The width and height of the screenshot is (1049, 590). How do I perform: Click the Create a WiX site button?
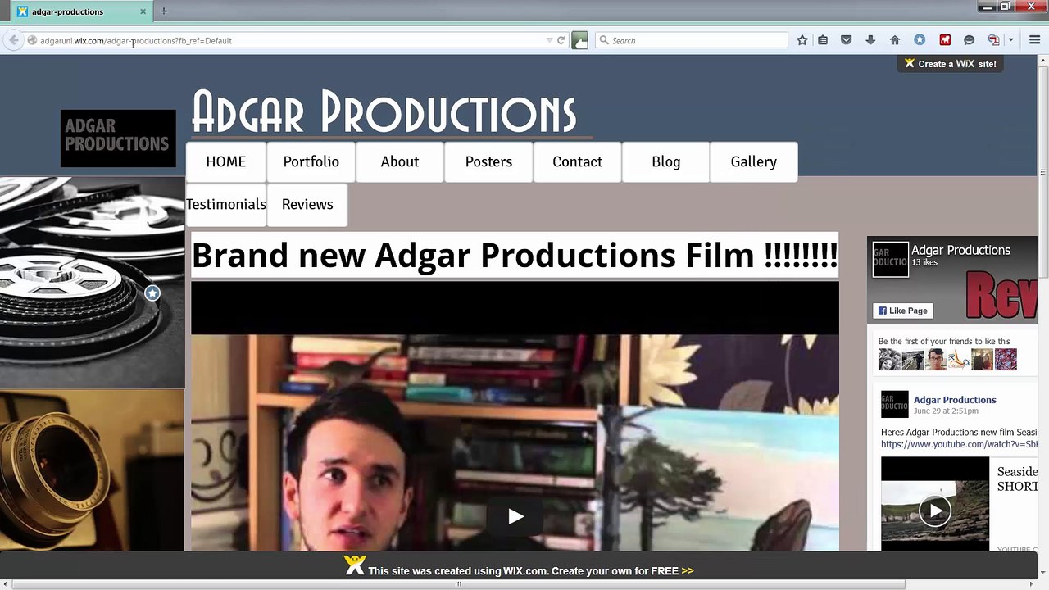pyautogui.click(x=951, y=64)
